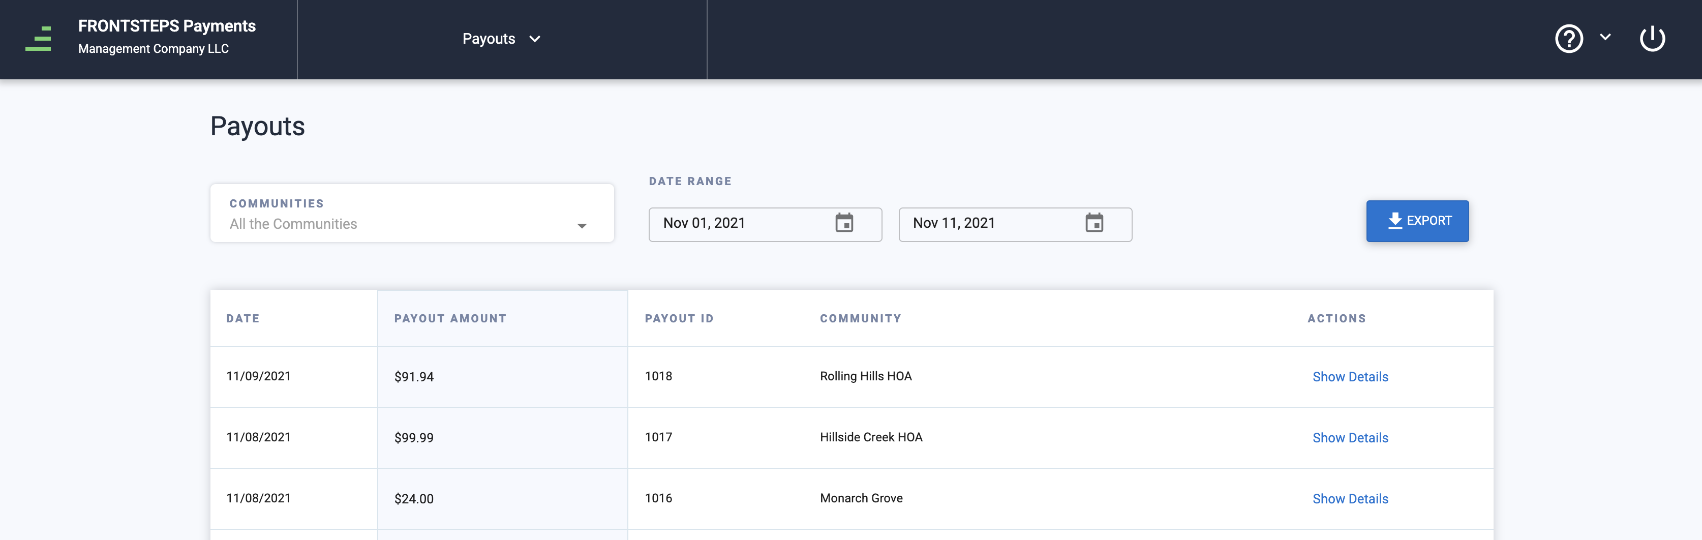Click the FRONTSTEPS green logo icon
Screen dimensions: 1702x540
(38, 39)
